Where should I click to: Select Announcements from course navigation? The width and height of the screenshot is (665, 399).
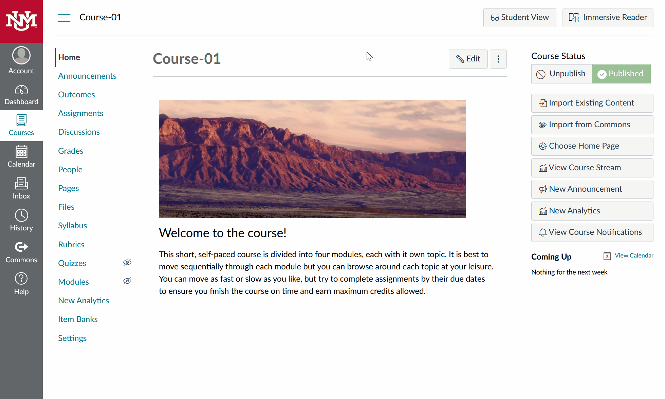point(87,76)
